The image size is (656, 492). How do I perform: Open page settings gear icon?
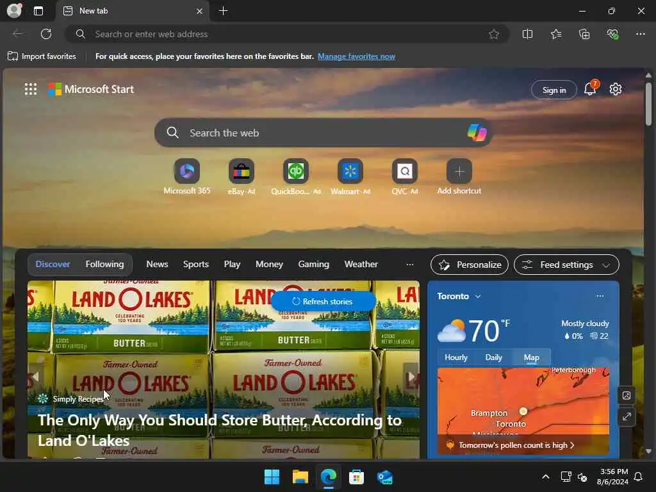pyautogui.click(x=616, y=89)
